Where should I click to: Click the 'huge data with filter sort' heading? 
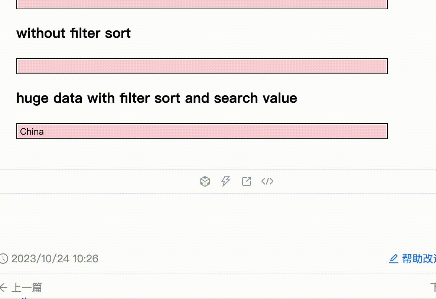click(x=157, y=98)
